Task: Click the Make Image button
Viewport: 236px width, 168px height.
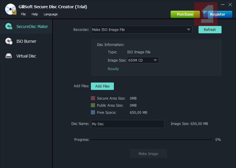Action: pos(148,154)
